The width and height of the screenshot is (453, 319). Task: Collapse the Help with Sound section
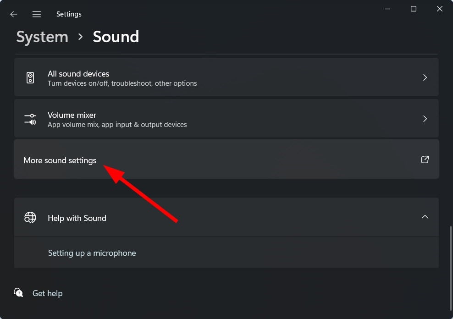pos(425,217)
